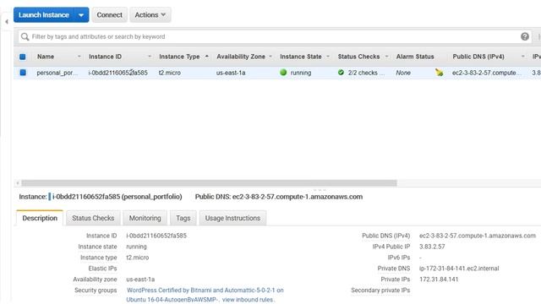
Task: Sort by Status Checks column header
Action: click(358, 57)
